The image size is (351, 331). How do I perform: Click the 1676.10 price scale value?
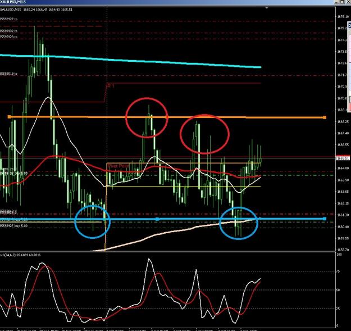point(343,16)
